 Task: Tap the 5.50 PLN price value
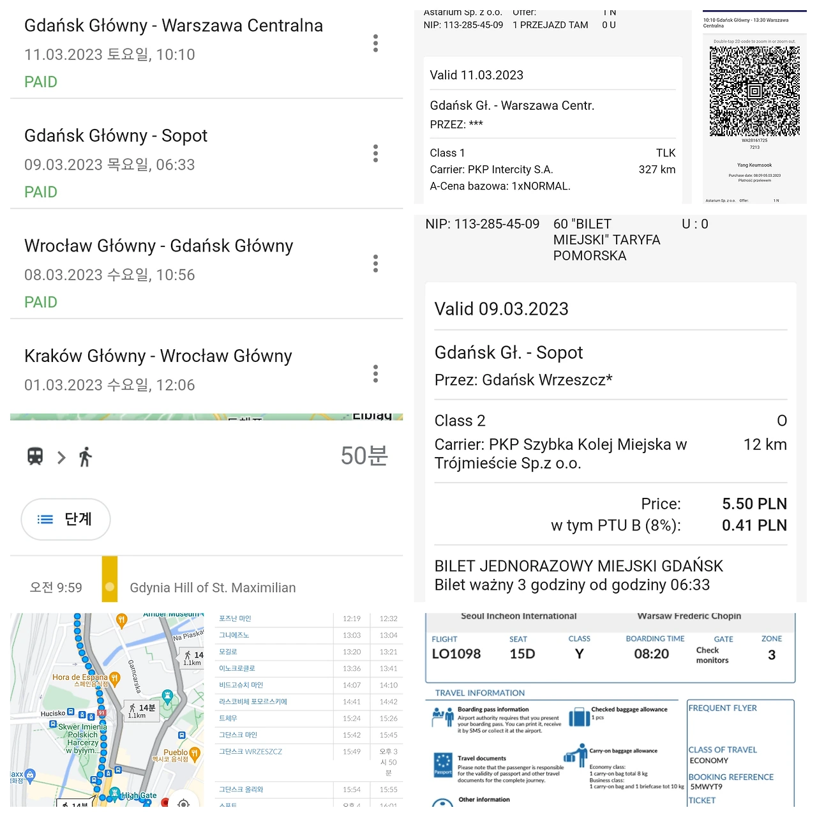(754, 504)
